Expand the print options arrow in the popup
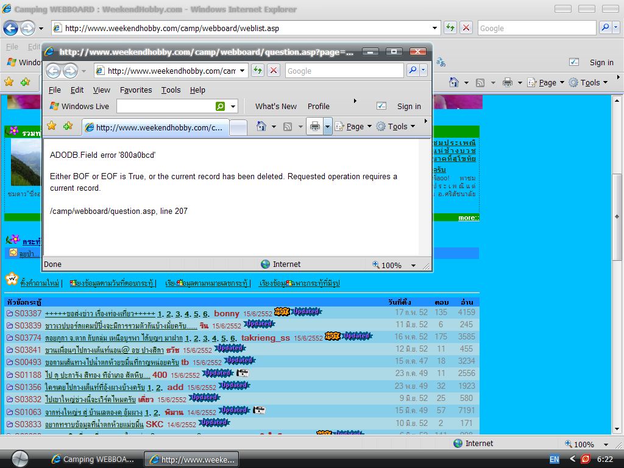624x468 pixels. coord(327,126)
